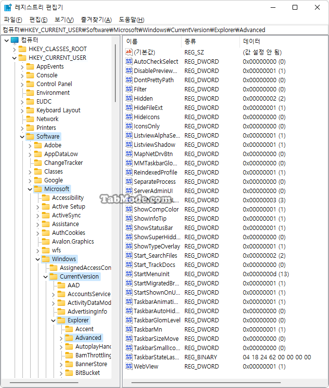329x388 pixels.
Task: Expand the Advanced key arrow
Action: 61,338
